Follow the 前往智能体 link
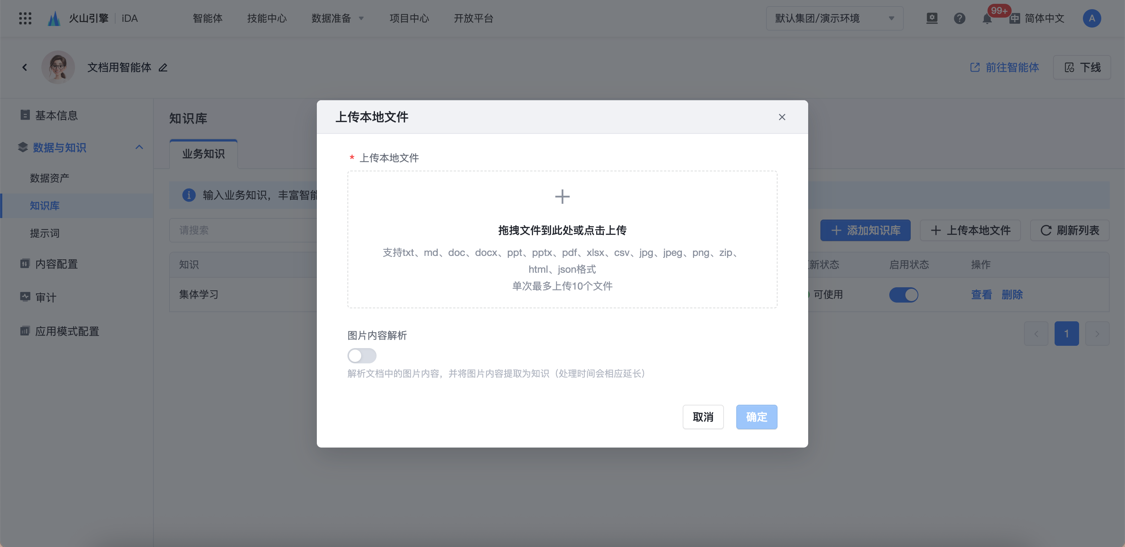The width and height of the screenshot is (1125, 547). [x=1004, y=67]
